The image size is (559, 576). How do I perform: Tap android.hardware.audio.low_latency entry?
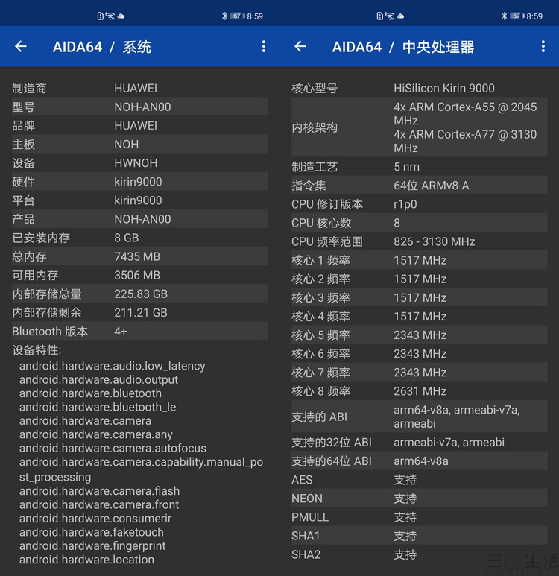(x=112, y=366)
